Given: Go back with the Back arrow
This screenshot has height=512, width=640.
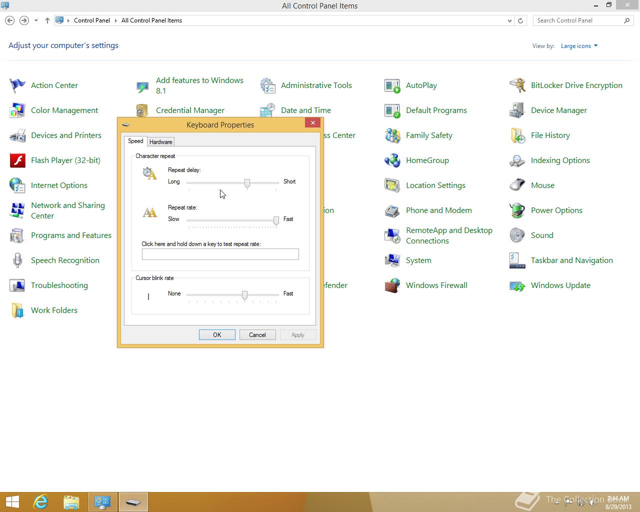Looking at the screenshot, I should 9,20.
